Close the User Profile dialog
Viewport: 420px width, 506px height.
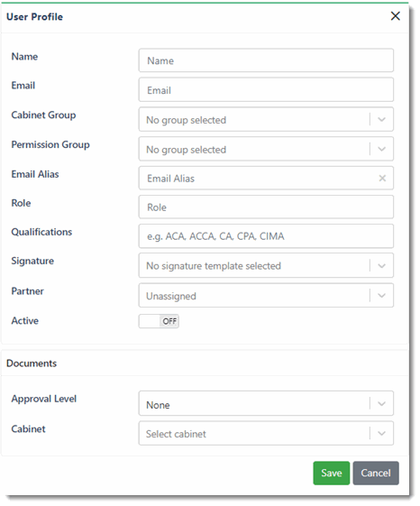[395, 16]
